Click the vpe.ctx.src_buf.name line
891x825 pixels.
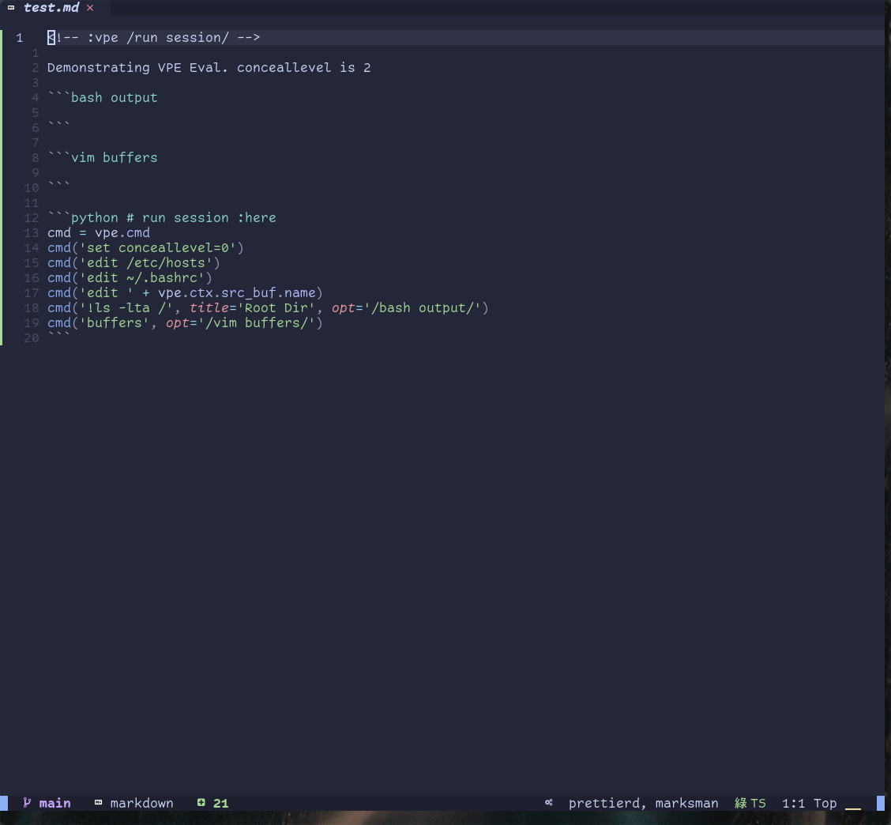tap(185, 293)
